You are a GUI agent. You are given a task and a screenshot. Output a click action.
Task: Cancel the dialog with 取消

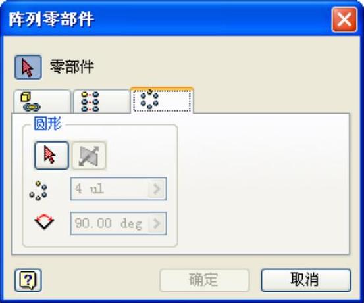click(305, 280)
